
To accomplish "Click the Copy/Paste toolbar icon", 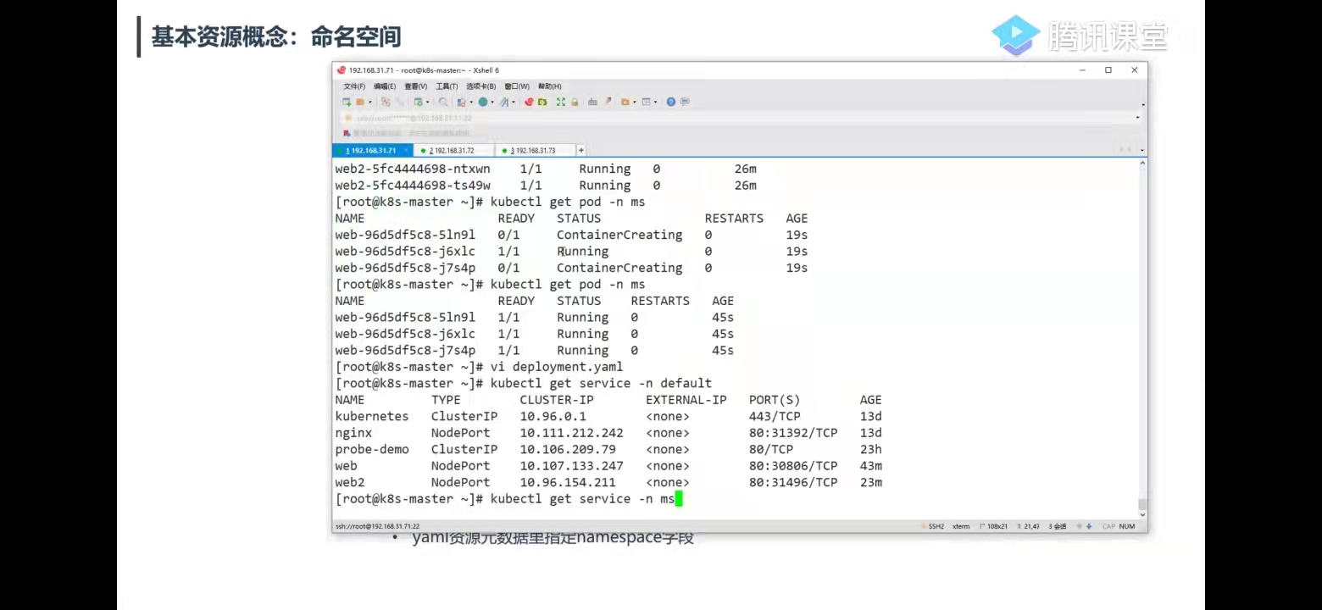I will [x=462, y=102].
